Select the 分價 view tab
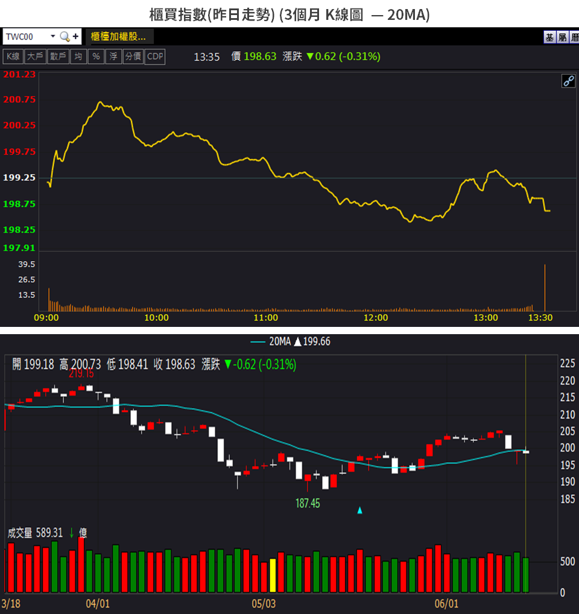The image size is (579, 614). point(133,57)
